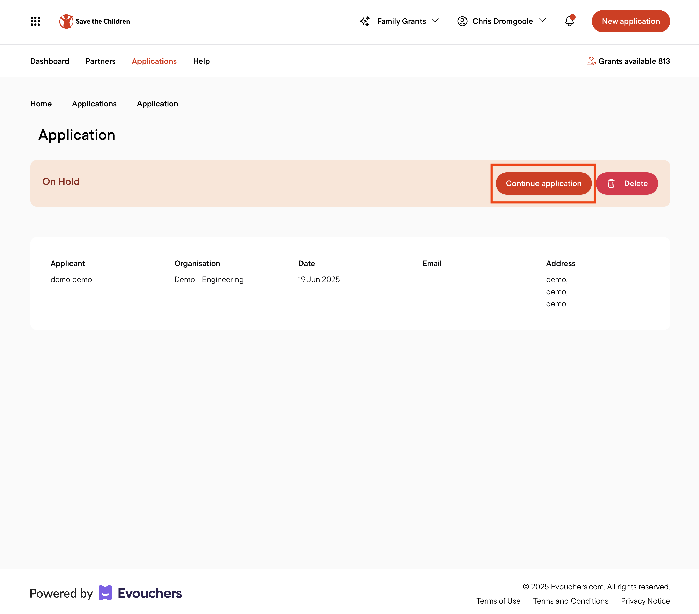Click the Applicant column header
This screenshot has height=614, width=699.
point(68,263)
